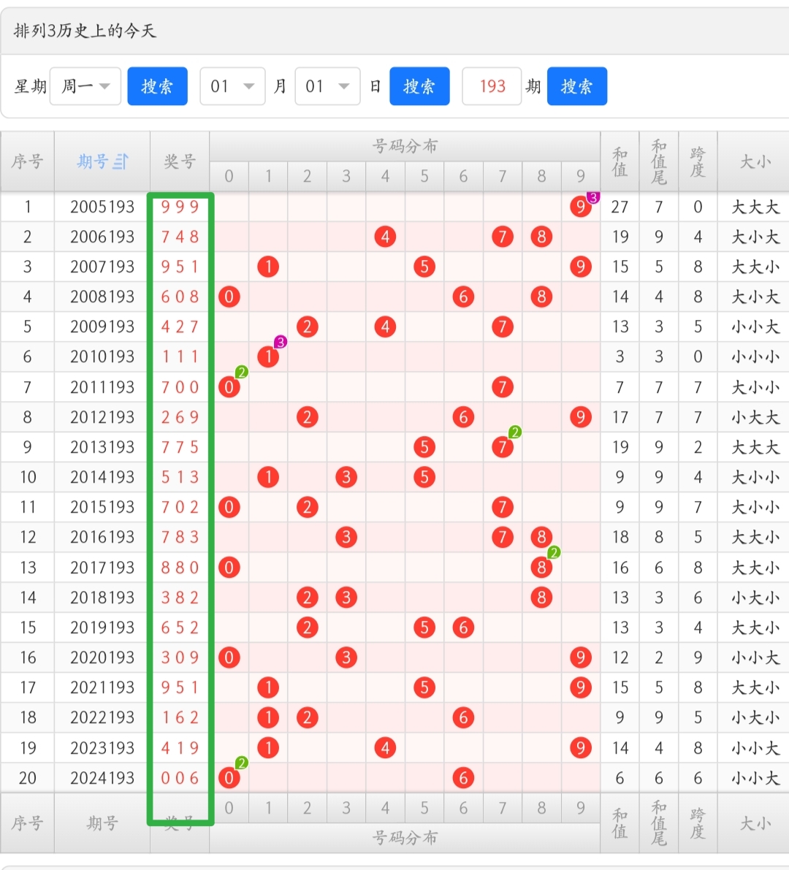Image resolution: width=789 pixels, height=870 pixels.
Task: Select red ball 0 in row 2020193
Action: tap(229, 657)
